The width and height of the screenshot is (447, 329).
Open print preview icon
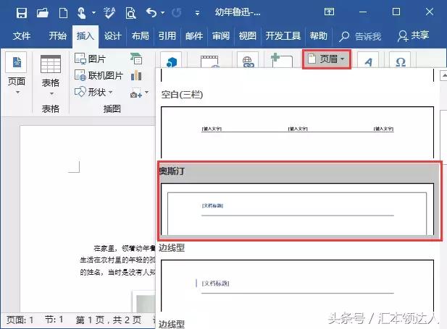tap(130, 13)
